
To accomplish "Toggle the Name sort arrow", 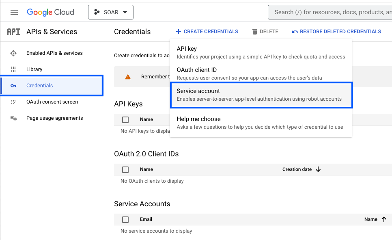I will coord(384,219).
